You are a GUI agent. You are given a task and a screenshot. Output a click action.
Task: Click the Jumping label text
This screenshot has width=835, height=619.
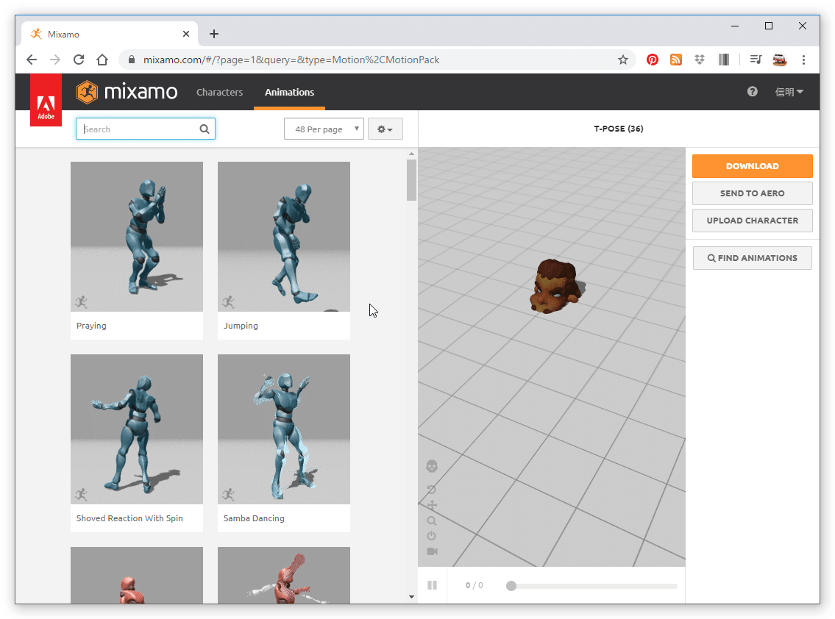tap(241, 326)
